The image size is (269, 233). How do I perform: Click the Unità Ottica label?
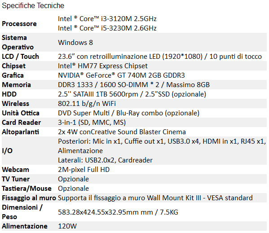(21, 113)
